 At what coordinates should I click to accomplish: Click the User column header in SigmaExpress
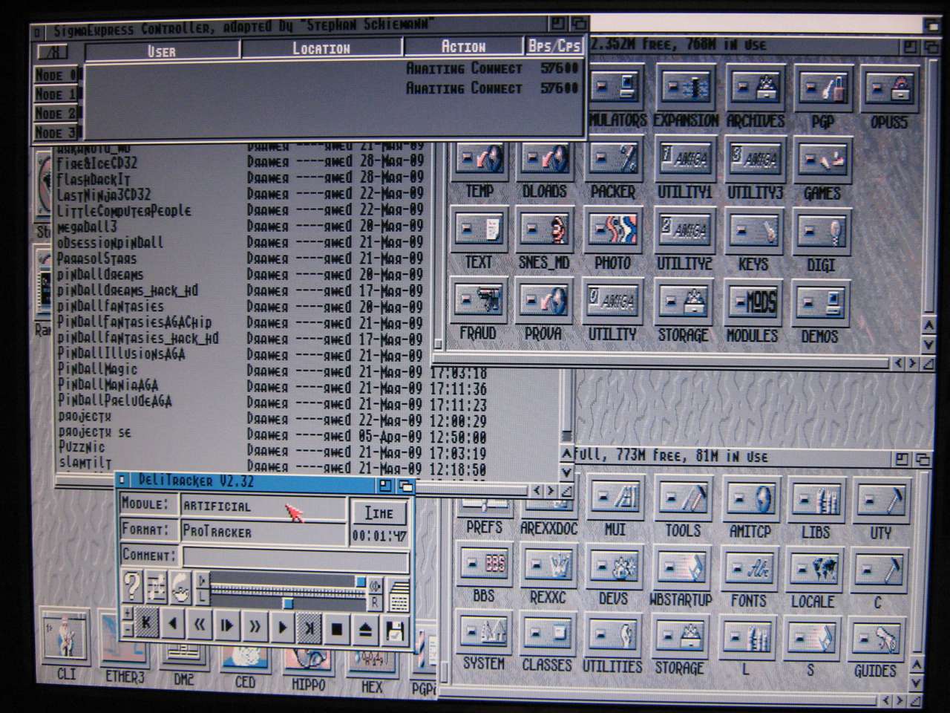pyautogui.click(x=163, y=50)
